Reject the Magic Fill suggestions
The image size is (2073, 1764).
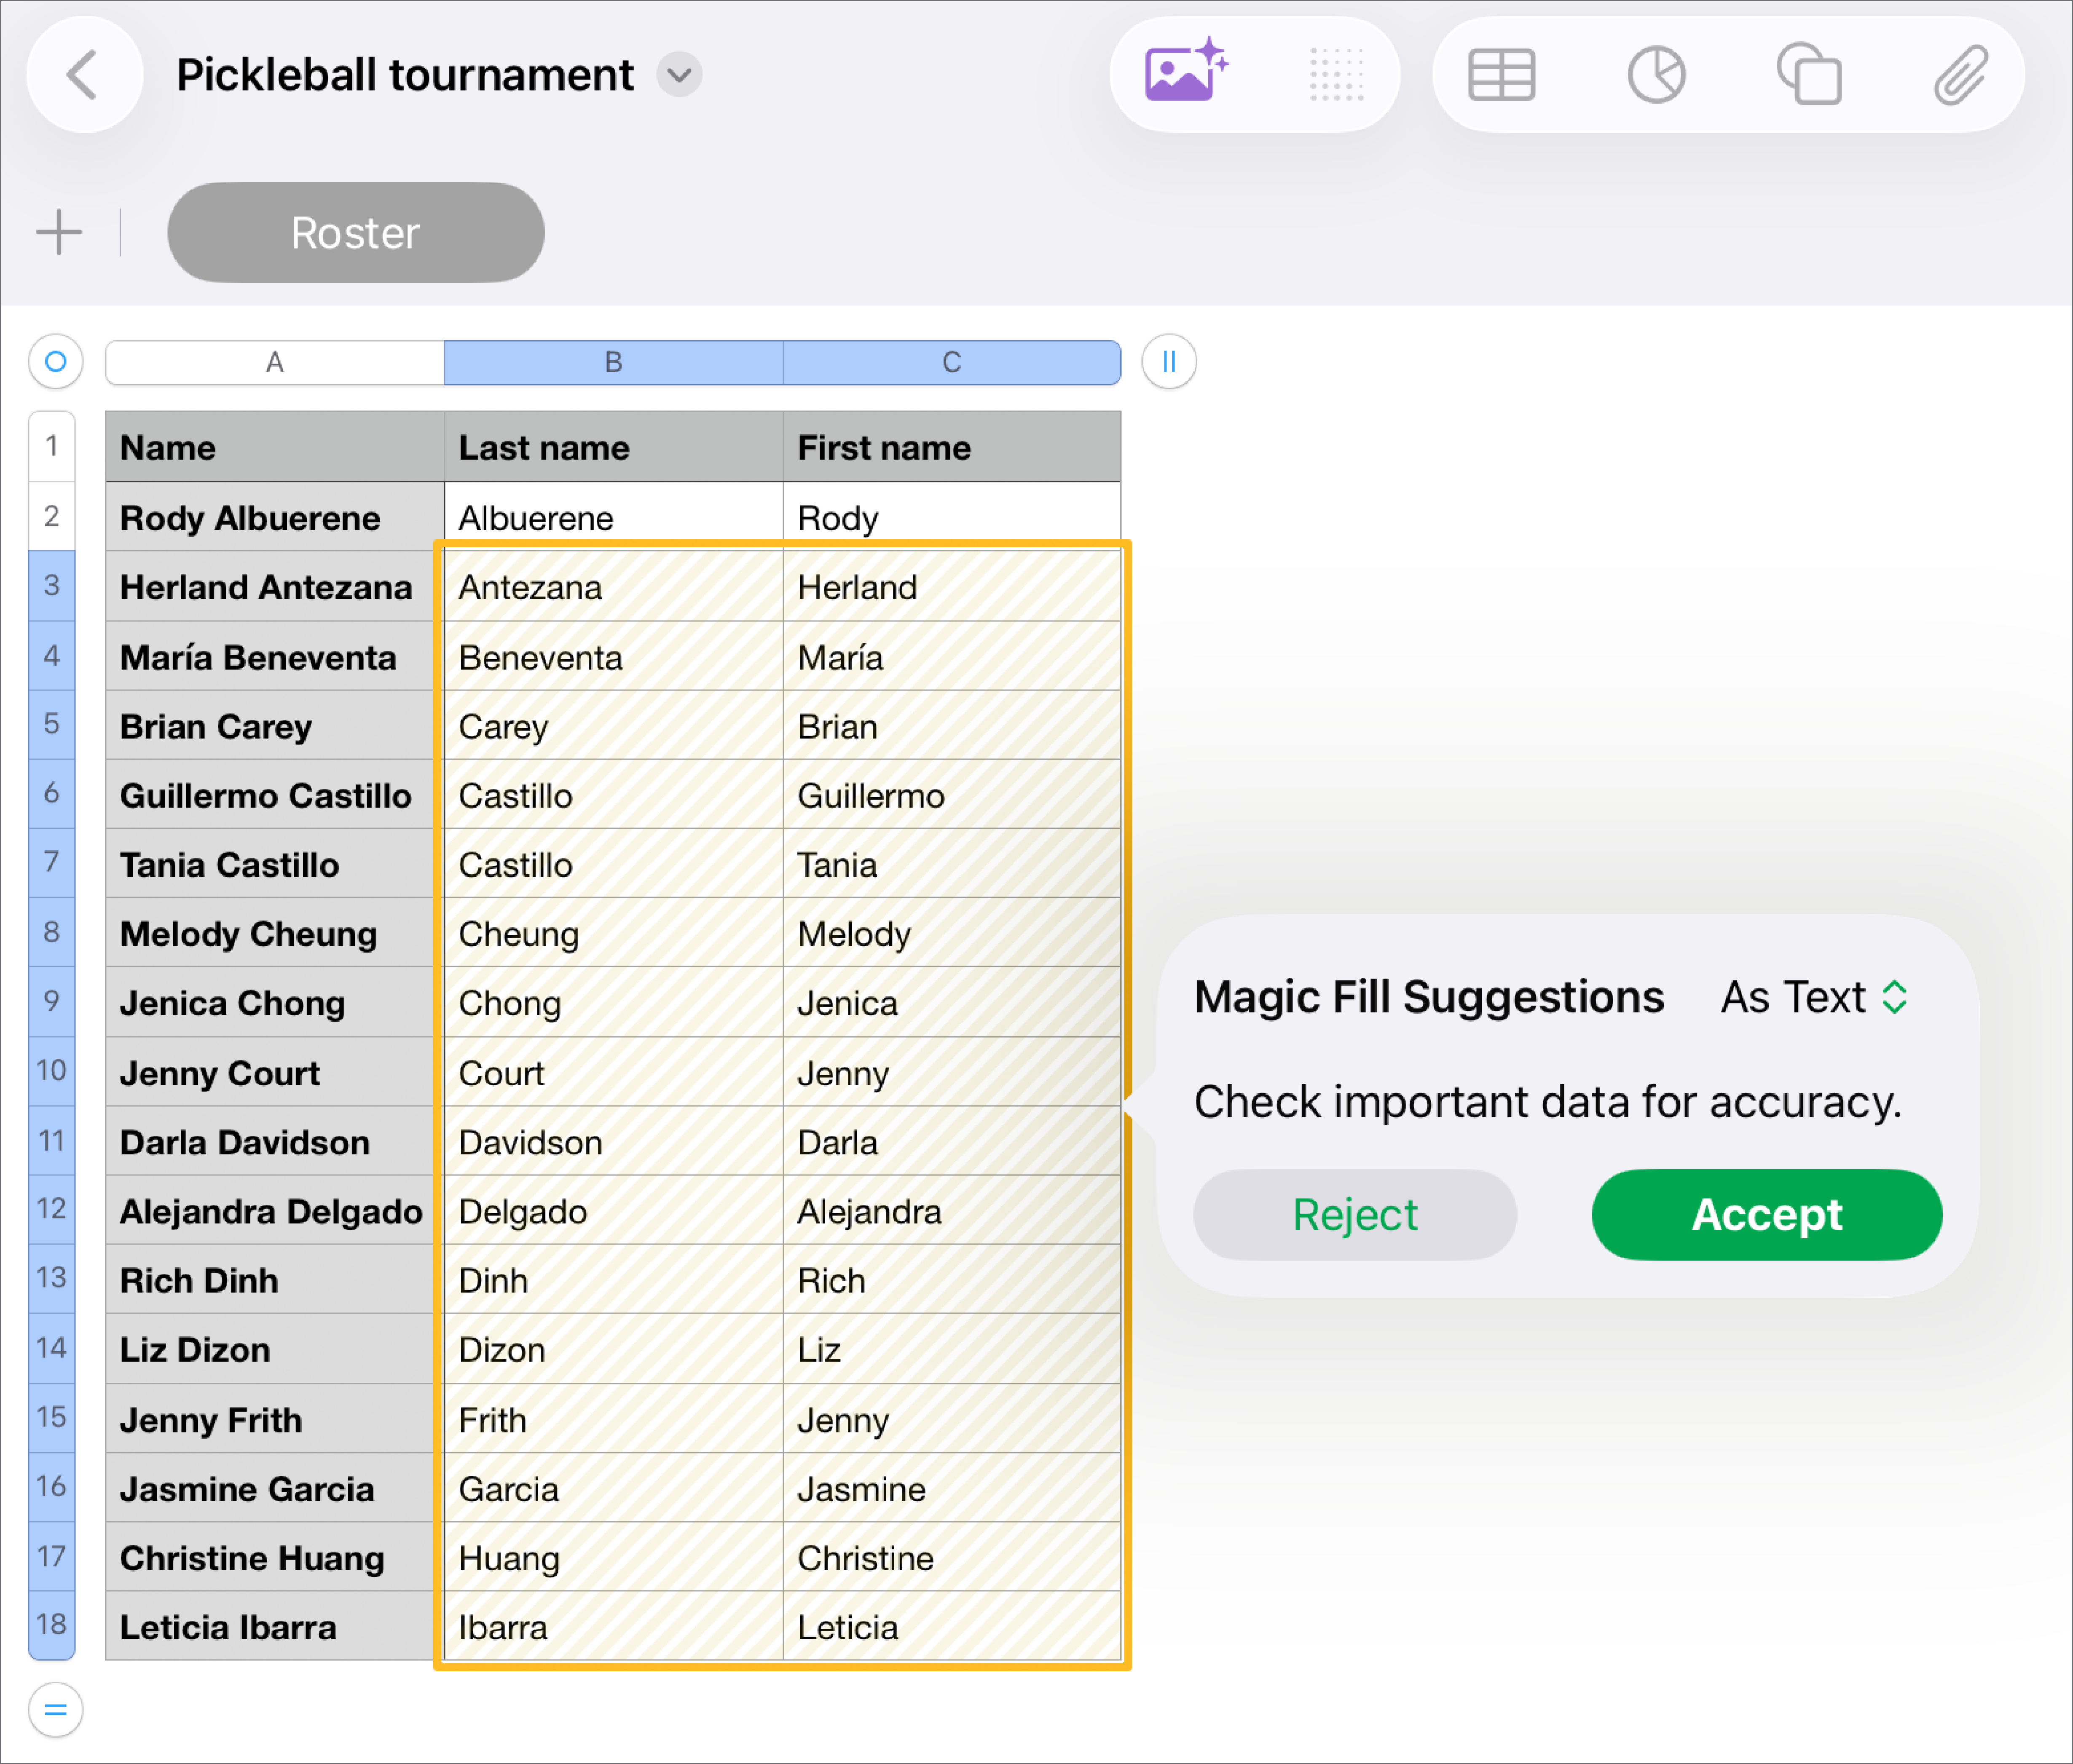[1354, 1214]
